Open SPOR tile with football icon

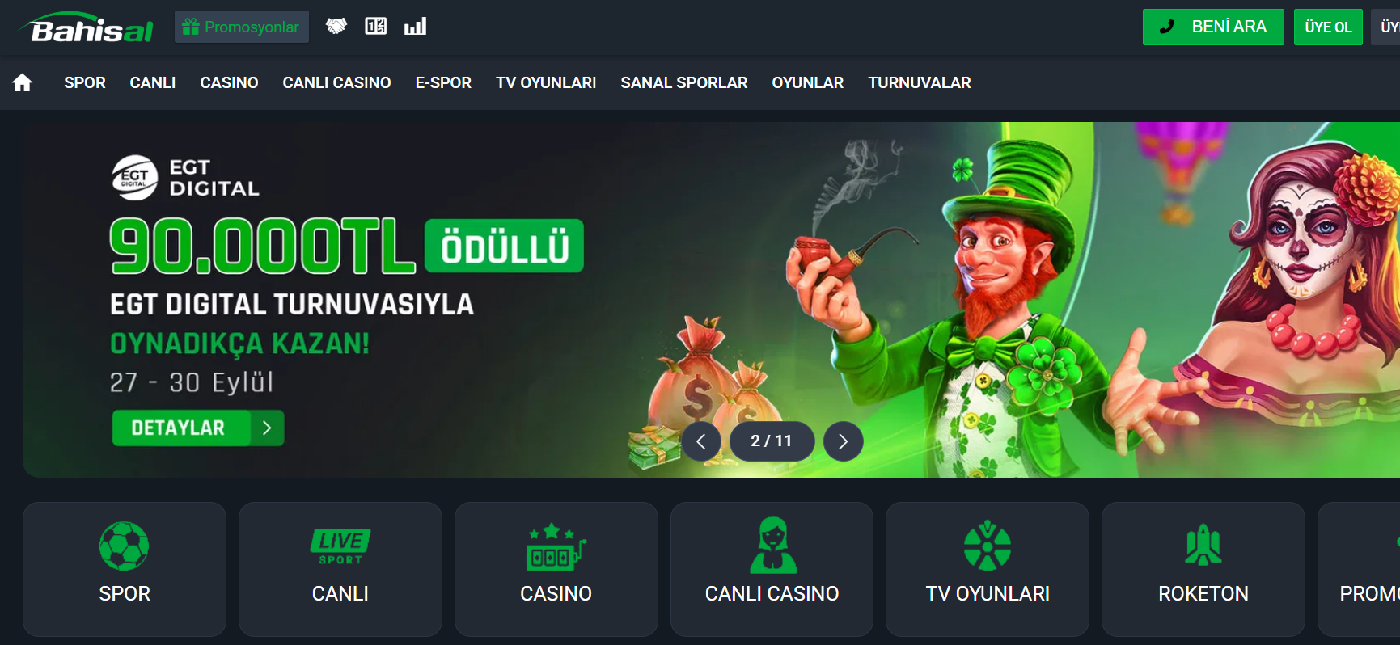(125, 569)
